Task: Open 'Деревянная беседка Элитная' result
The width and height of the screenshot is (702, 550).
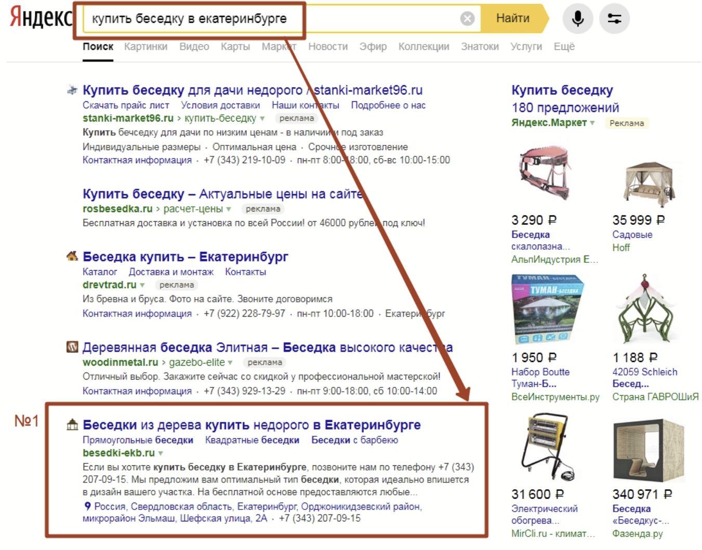Action: pos(268,347)
